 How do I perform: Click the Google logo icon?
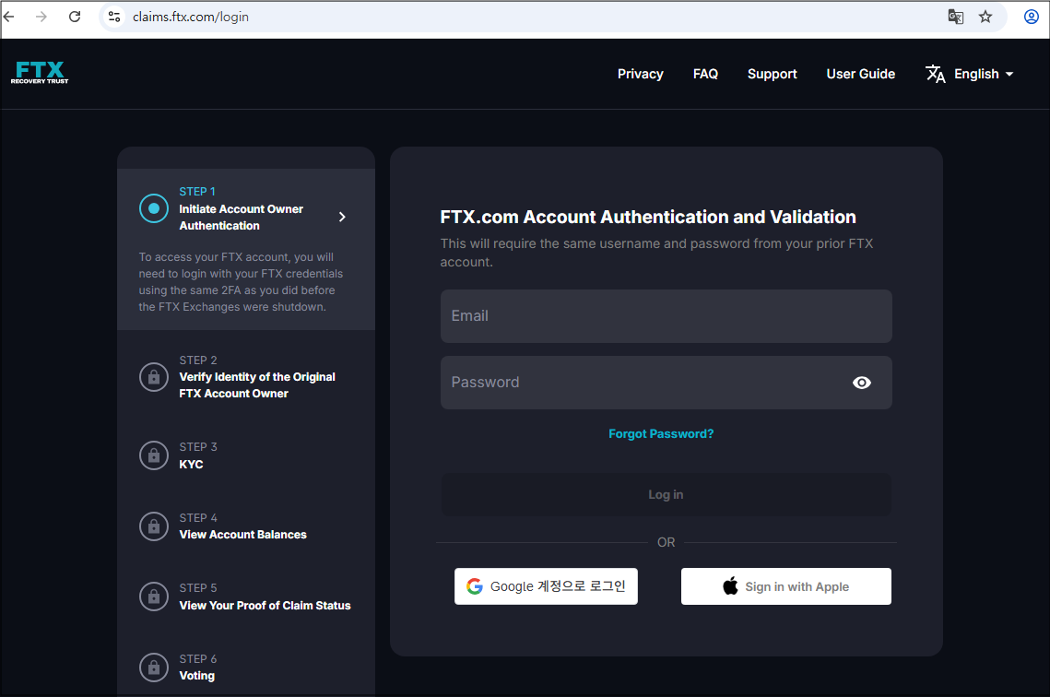(x=475, y=586)
